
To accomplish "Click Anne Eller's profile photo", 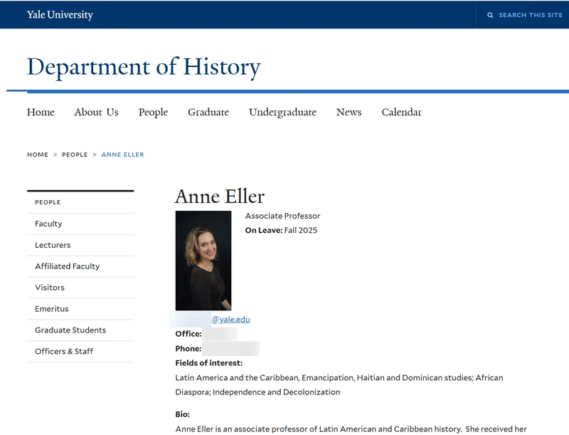I will click(203, 261).
